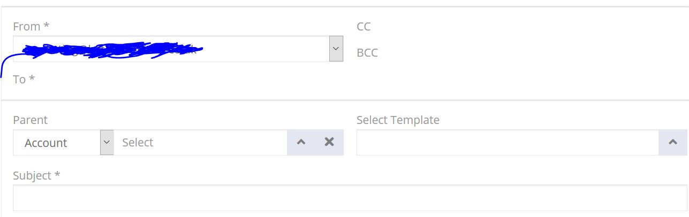Click the Parent record Select field
The image size is (689, 217).
click(200, 142)
